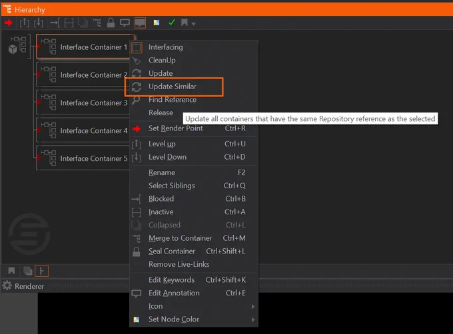Click the Renderer gear icon
This screenshot has width=453, height=334.
click(x=7, y=285)
